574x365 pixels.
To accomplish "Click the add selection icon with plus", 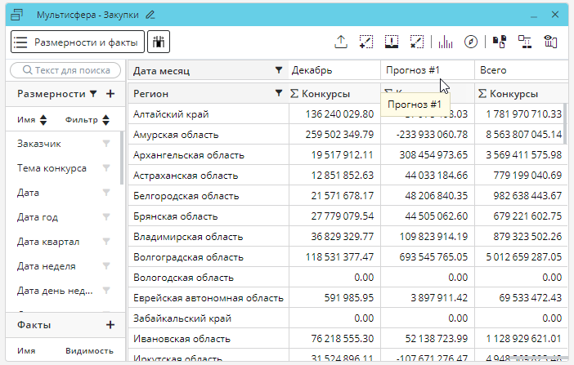I will coord(366,42).
